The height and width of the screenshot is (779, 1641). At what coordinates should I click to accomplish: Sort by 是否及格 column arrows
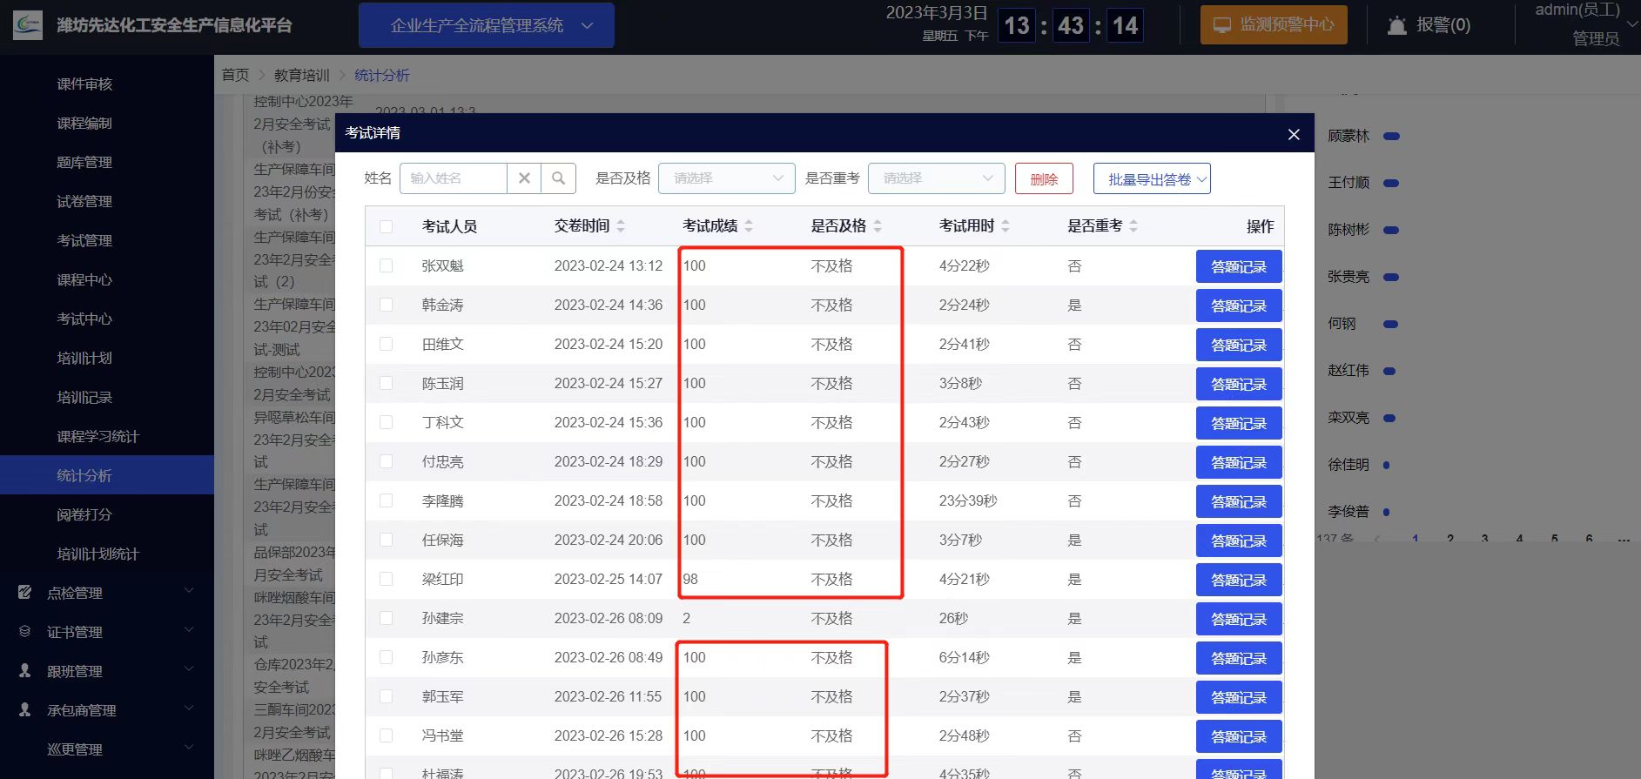tap(878, 226)
